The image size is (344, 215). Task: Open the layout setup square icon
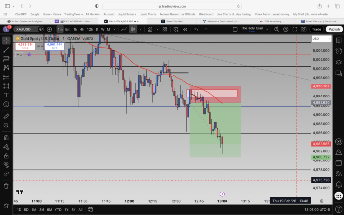(x=235, y=29)
